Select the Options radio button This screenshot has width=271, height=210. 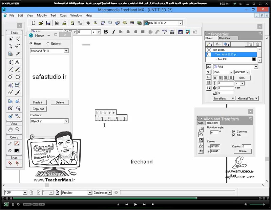point(48,44)
